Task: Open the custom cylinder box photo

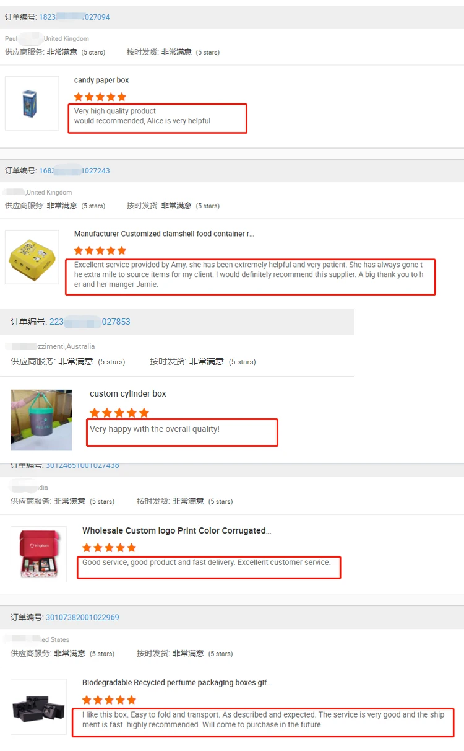Action: [41, 419]
